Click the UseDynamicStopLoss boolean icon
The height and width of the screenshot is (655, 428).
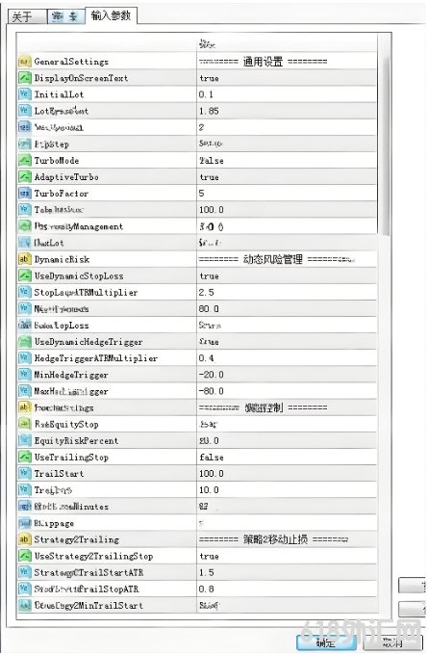[x=25, y=275]
